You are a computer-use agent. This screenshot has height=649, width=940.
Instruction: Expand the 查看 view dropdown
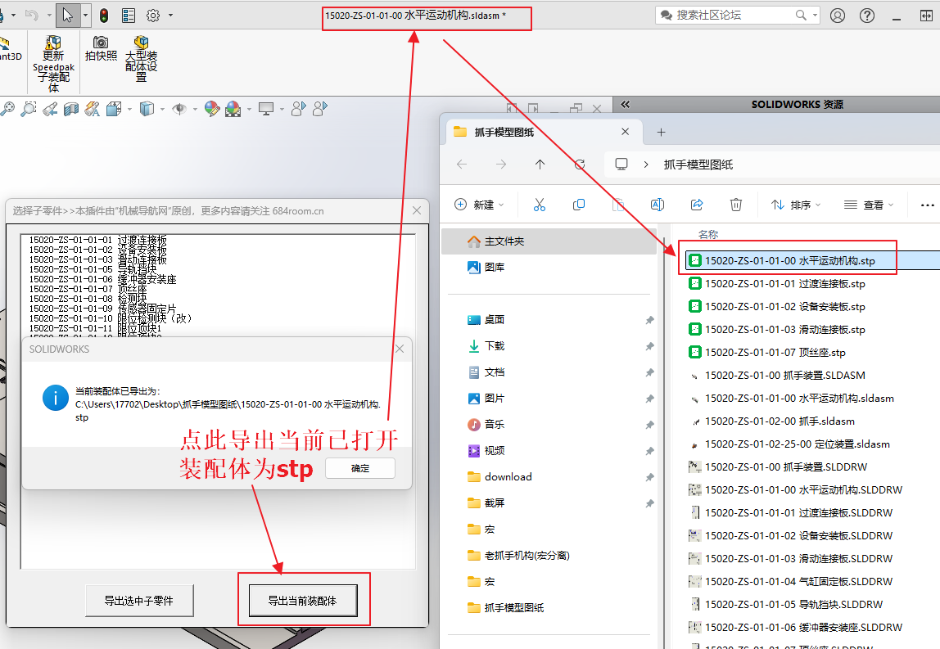tap(868, 205)
